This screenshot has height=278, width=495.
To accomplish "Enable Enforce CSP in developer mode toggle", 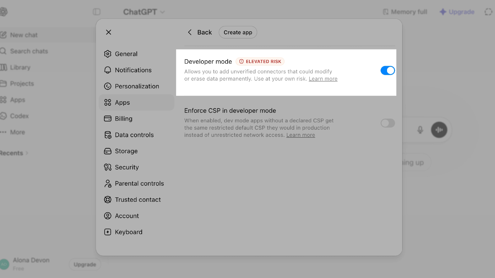I will [x=388, y=123].
